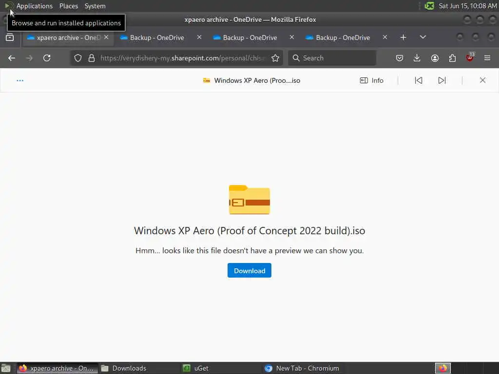The width and height of the screenshot is (499, 374).
Task: Close the xpaero archive tab
Action: coord(106,37)
